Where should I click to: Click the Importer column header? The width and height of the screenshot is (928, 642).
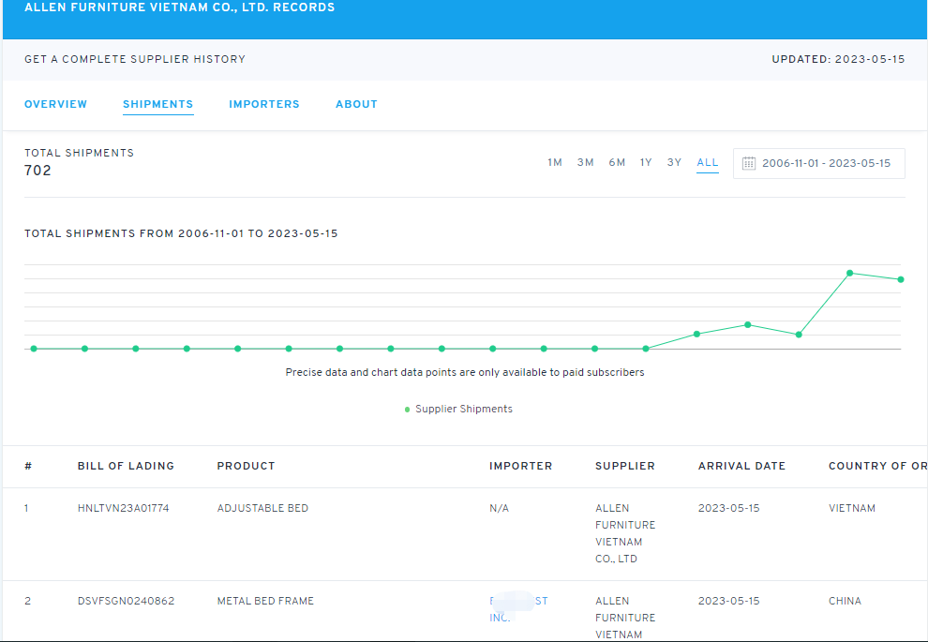(x=521, y=466)
